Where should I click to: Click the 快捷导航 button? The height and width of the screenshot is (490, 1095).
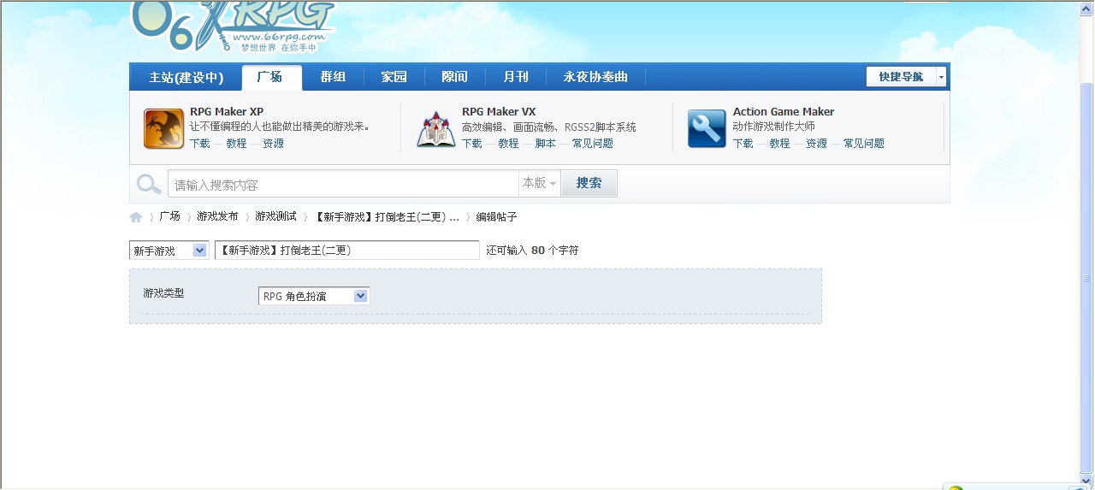click(x=901, y=77)
